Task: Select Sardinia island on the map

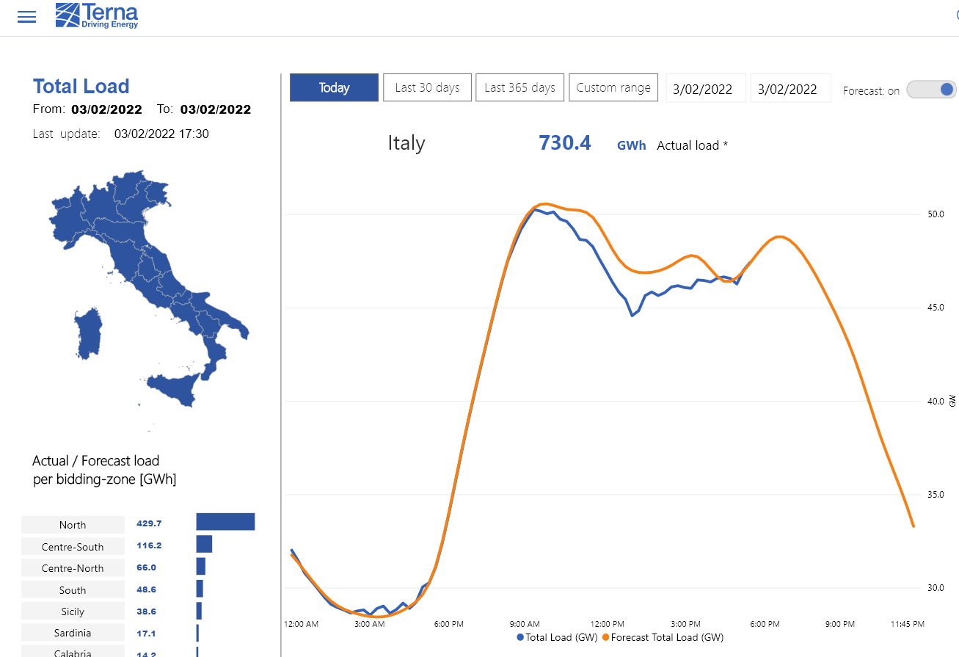Action: click(88, 333)
